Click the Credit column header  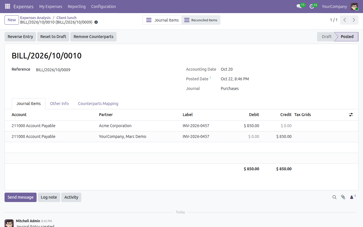coord(286,115)
